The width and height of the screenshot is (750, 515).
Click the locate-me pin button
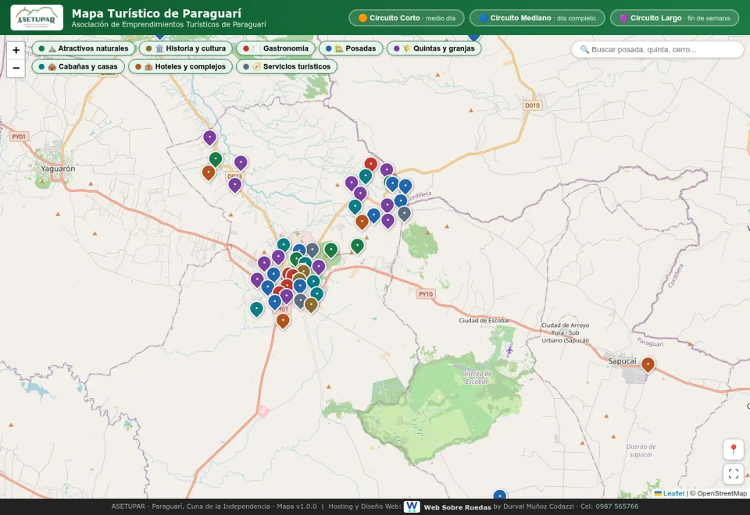coord(734,449)
